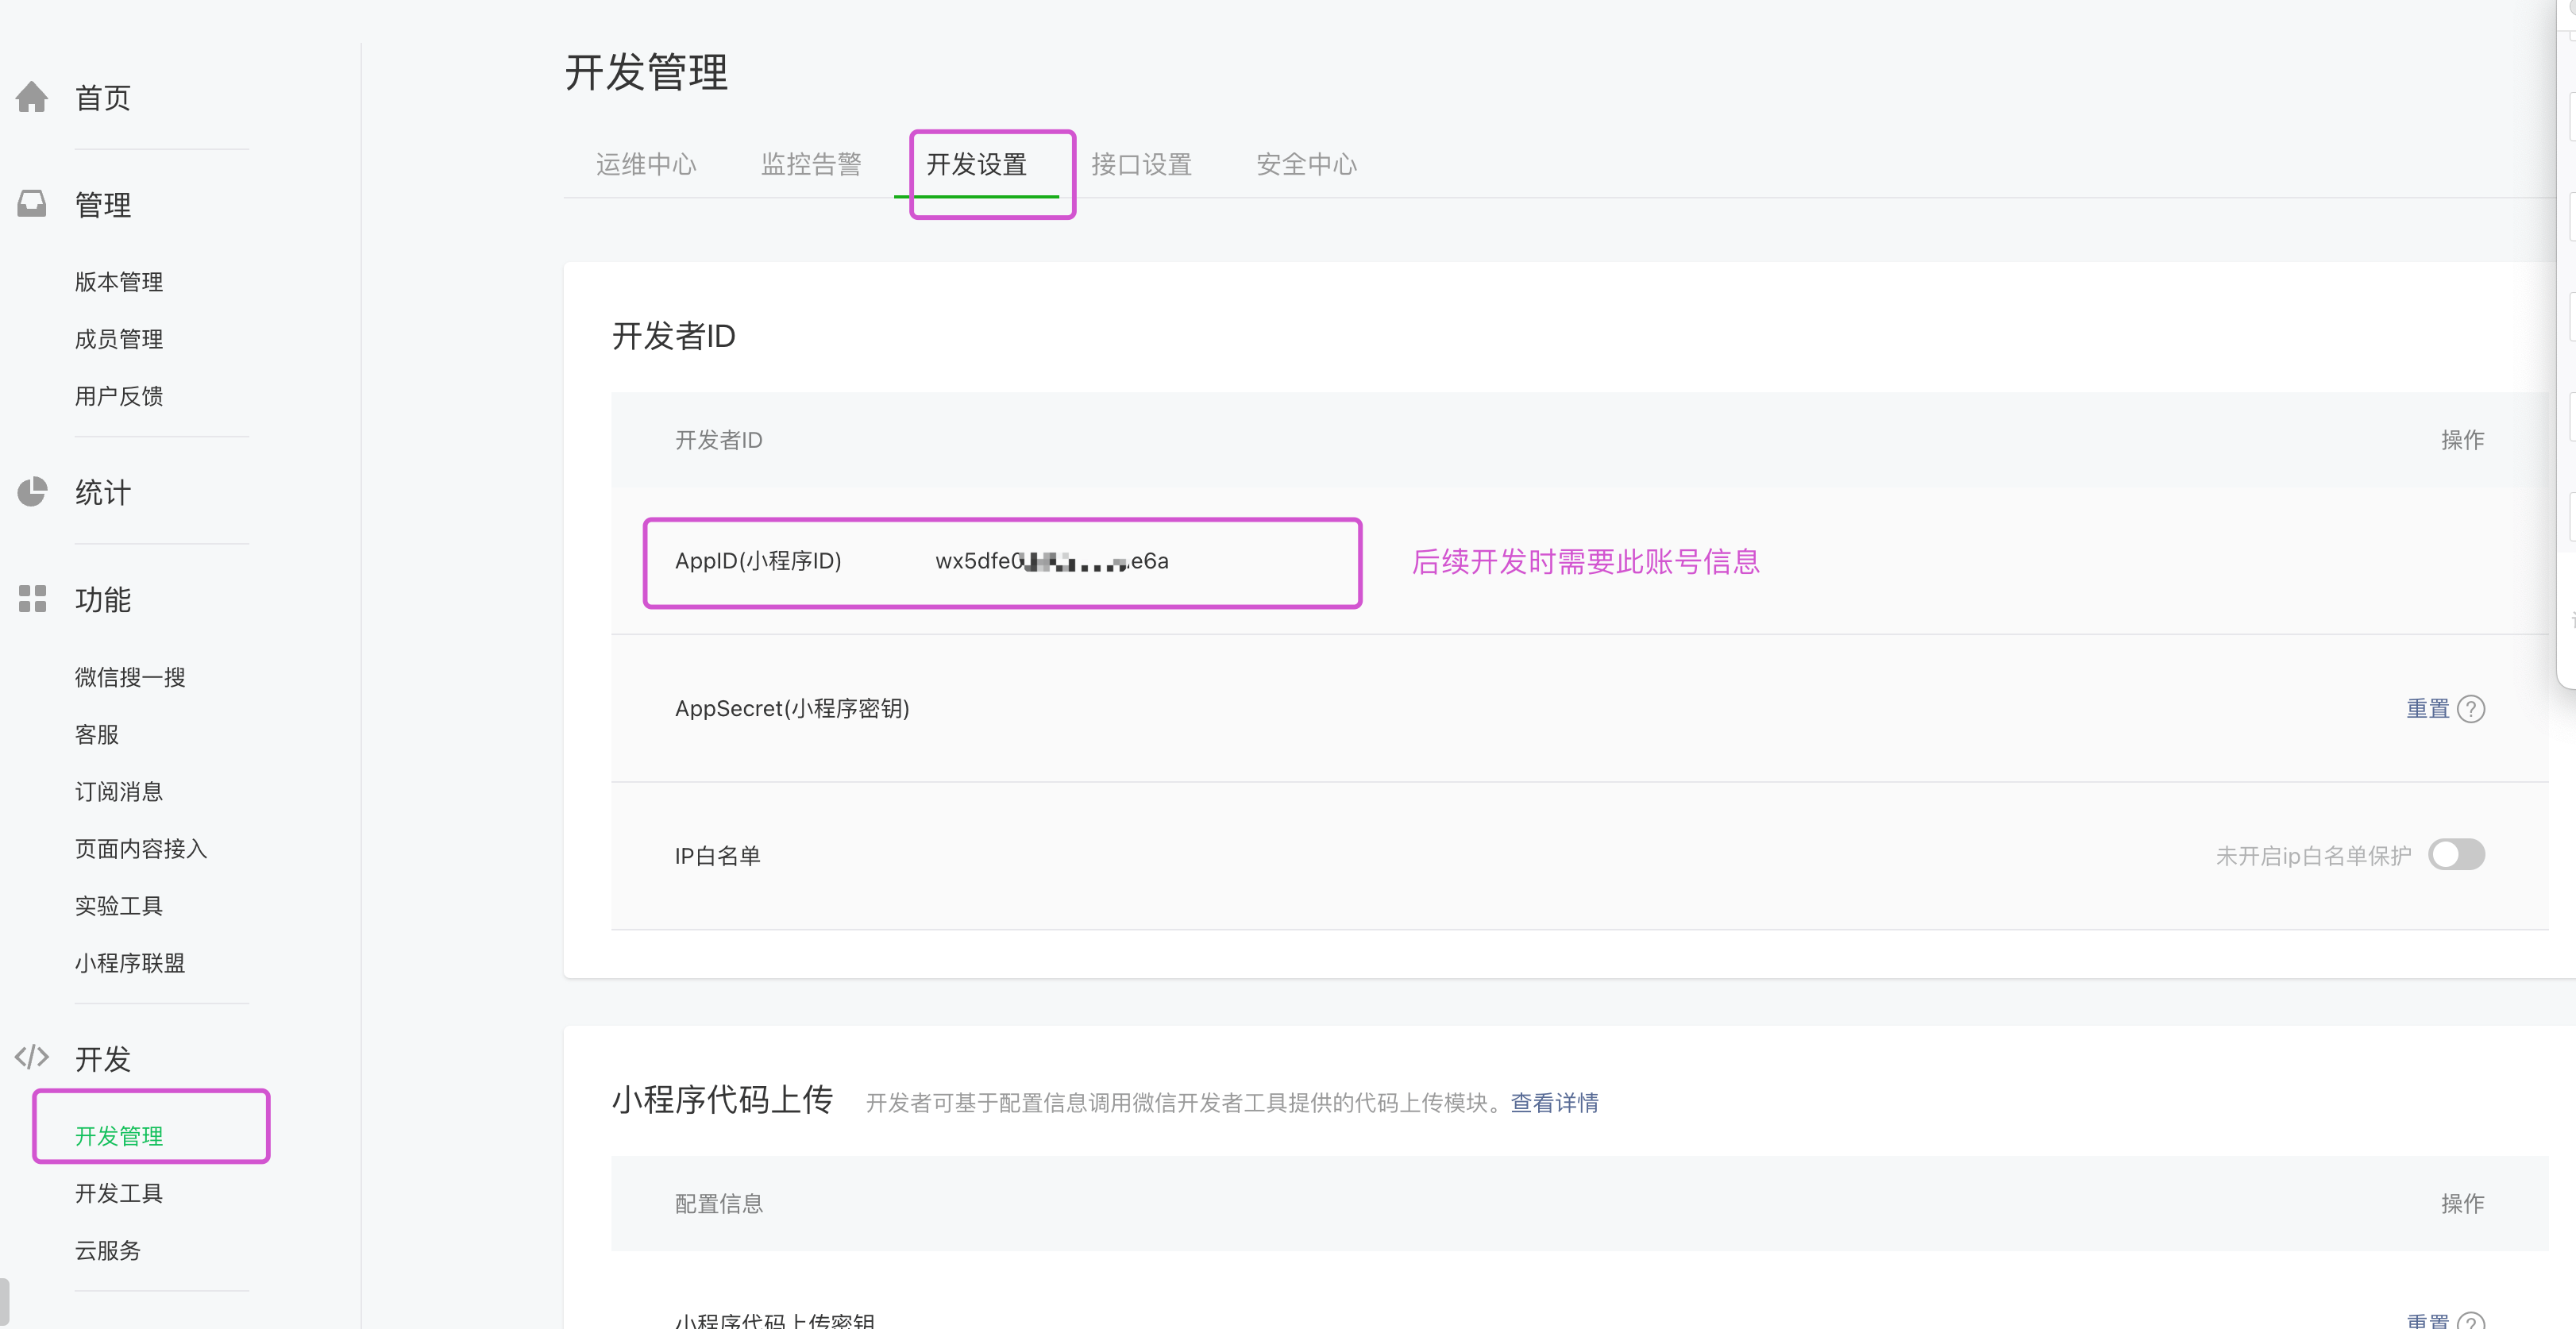Open the 开发 section in the sidebar
This screenshot has width=2576, height=1329.
[x=103, y=1058]
